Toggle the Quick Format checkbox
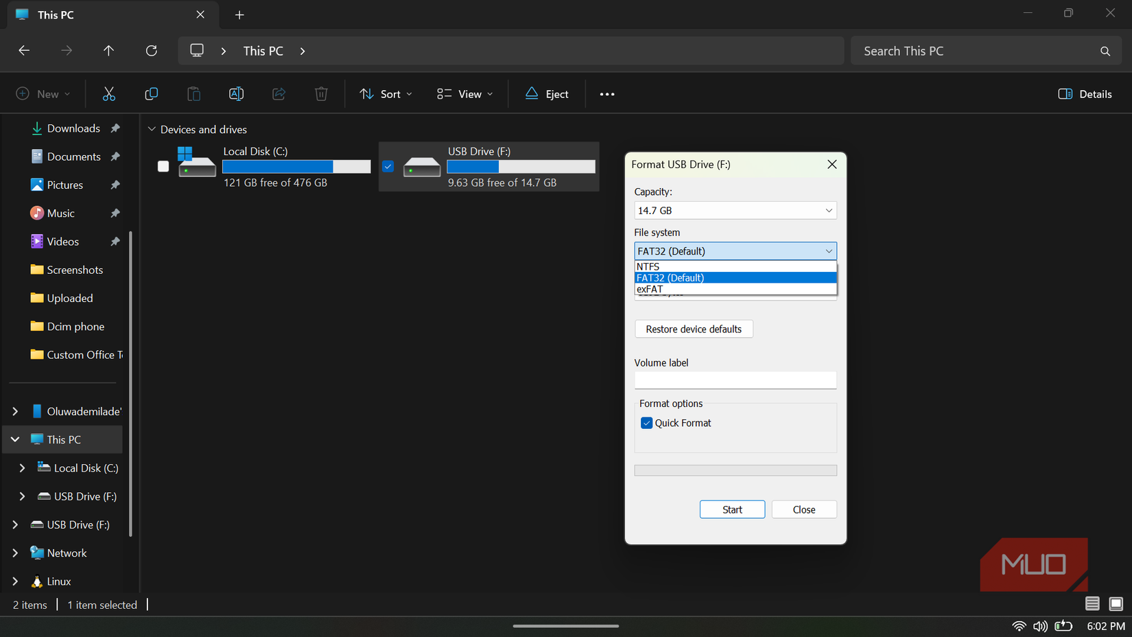Viewport: 1132px width, 637px height. 646,423
